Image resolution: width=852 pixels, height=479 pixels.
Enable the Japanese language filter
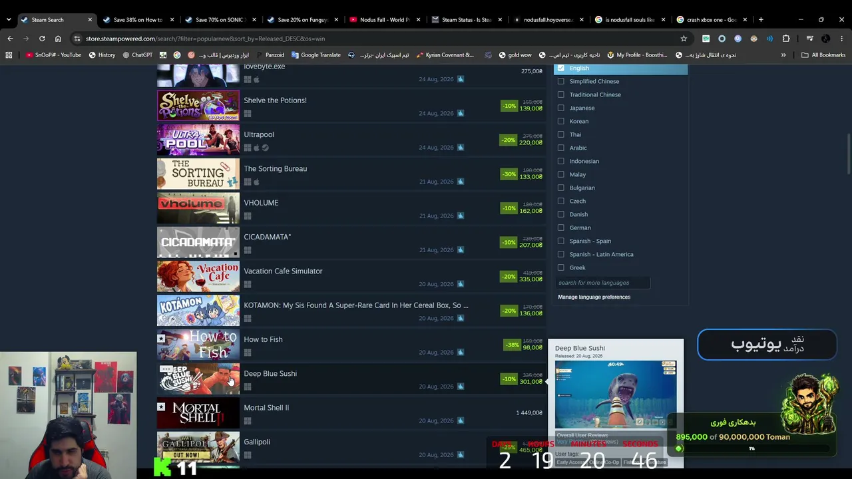561,108
